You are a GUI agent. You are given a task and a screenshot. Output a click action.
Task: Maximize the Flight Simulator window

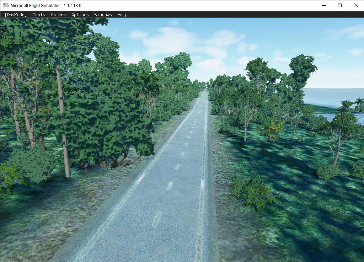[340, 5]
